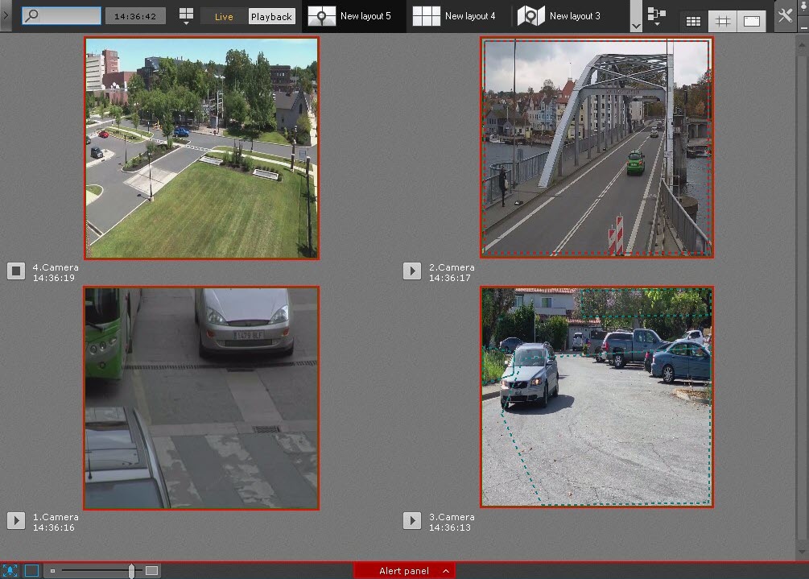The height and width of the screenshot is (579, 809).
Task: Select the hash-grid view icon
Action: pos(722,22)
